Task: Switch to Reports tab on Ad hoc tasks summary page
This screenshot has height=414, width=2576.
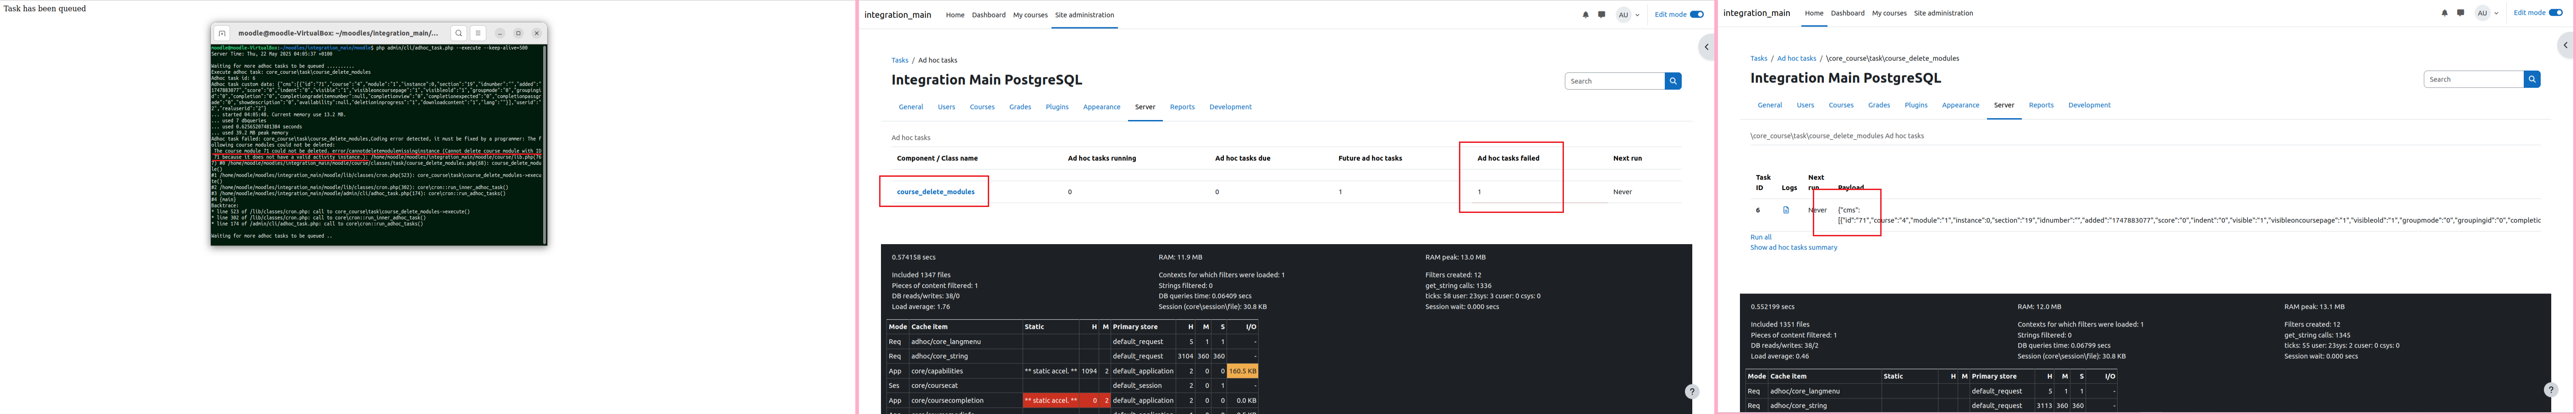Action: (1182, 107)
